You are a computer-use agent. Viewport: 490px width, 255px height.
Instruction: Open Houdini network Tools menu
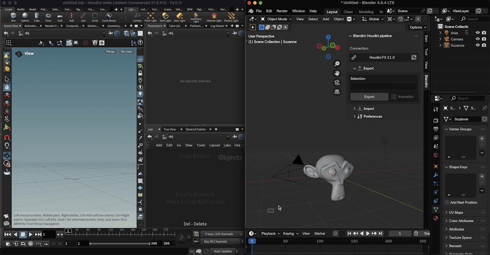[201, 145]
